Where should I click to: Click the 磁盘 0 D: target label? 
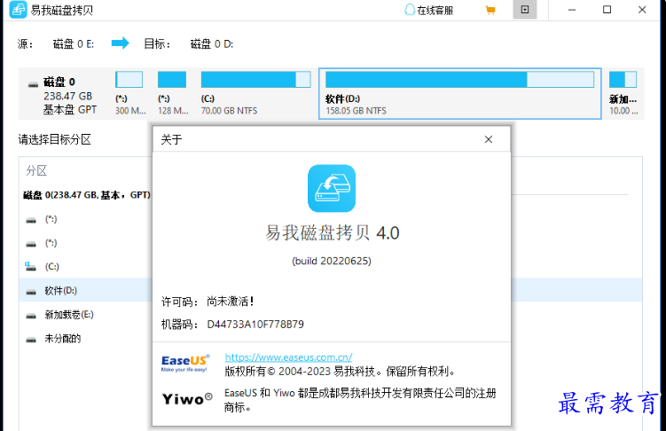click(x=212, y=43)
